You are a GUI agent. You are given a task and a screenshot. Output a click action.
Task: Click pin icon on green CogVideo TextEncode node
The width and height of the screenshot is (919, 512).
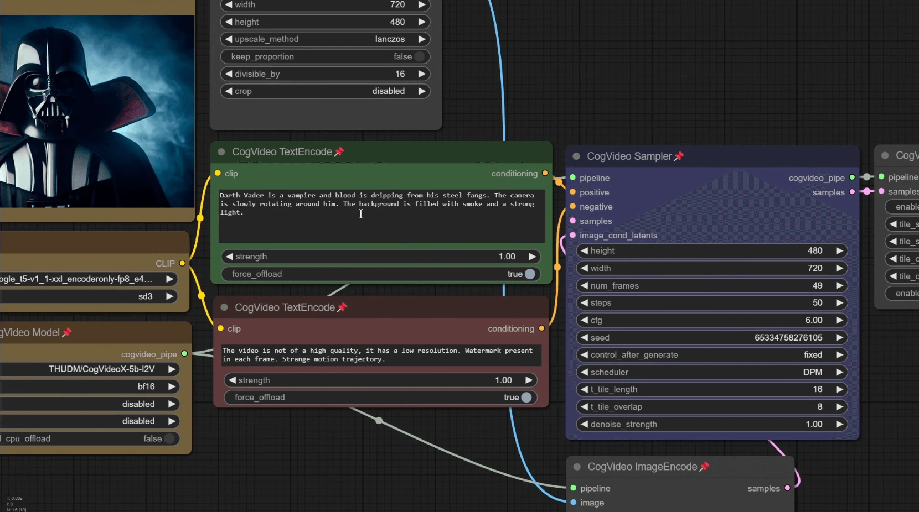tap(339, 151)
